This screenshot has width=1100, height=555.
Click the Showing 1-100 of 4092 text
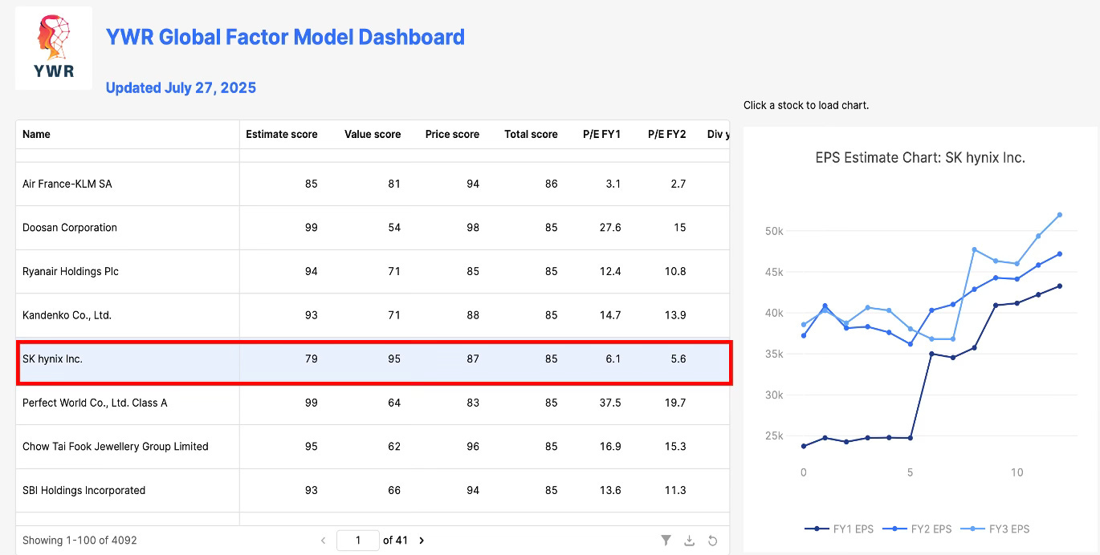[x=79, y=541]
